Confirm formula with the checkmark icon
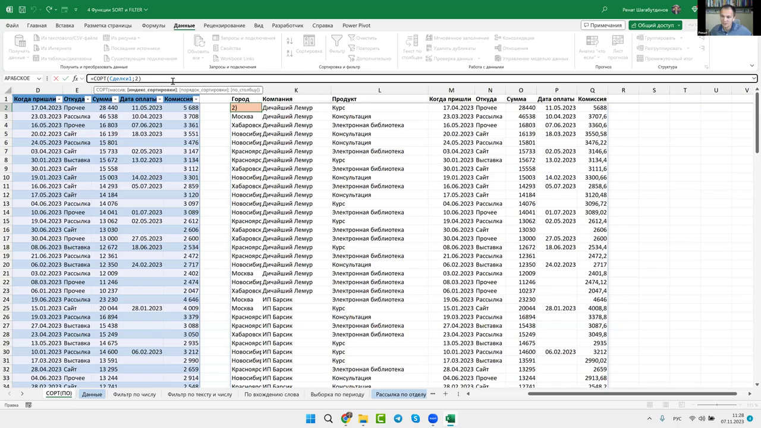Viewport: 761px width, 428px height. [x=65, y=78]
